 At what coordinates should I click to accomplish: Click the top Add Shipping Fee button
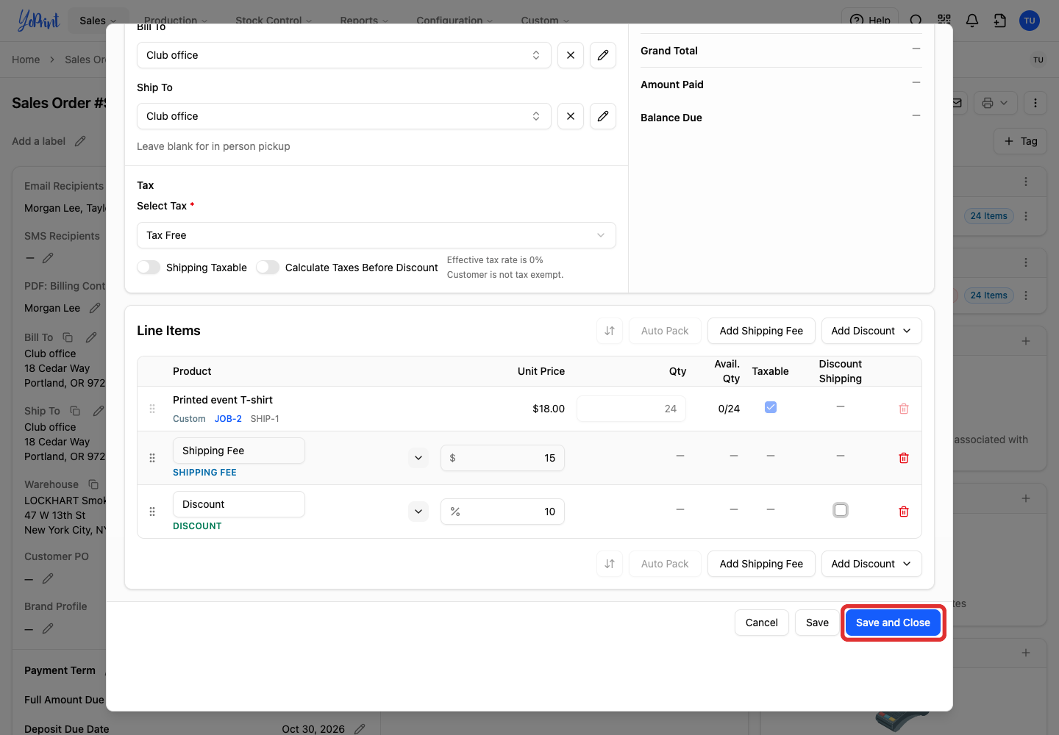[x=761, y=331]
